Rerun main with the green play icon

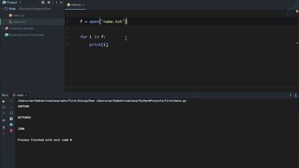tap(3, 102)
